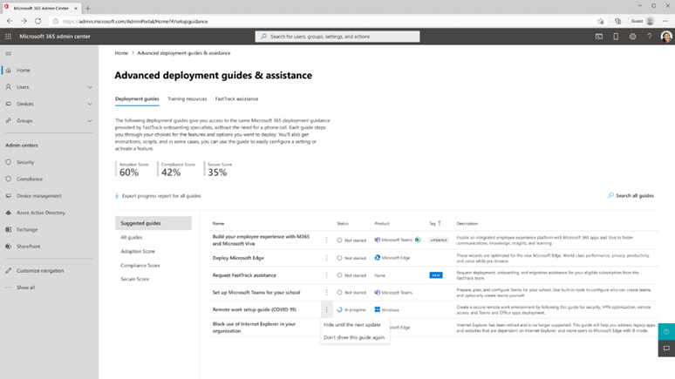
Task: Open more options for Build your employee experience
Action: (x=326, y=240)
